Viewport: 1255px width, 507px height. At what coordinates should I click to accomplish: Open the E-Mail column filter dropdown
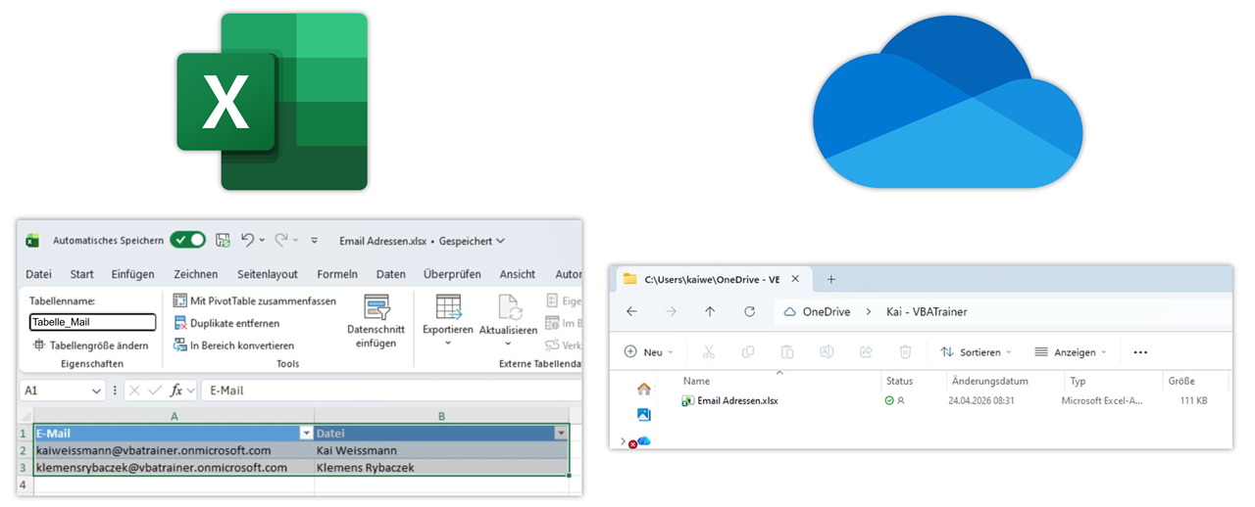(306, 433)
